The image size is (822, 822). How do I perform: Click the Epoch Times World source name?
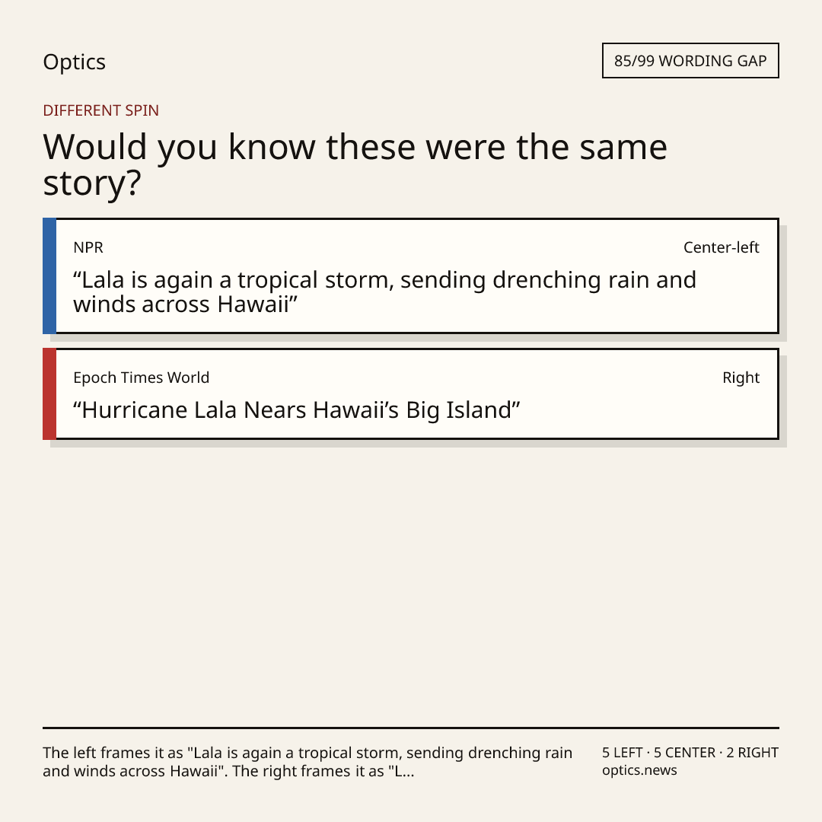[x=141, y=378]
